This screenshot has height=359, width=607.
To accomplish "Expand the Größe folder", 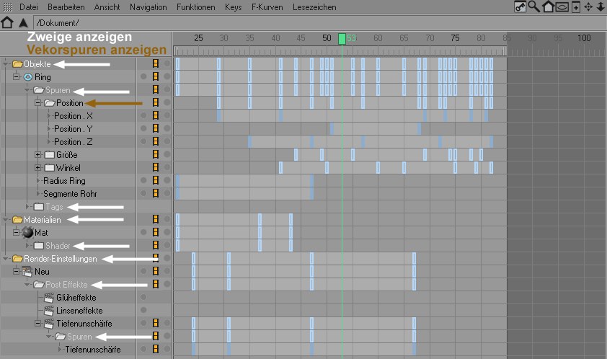I will [x=38, y=155].
